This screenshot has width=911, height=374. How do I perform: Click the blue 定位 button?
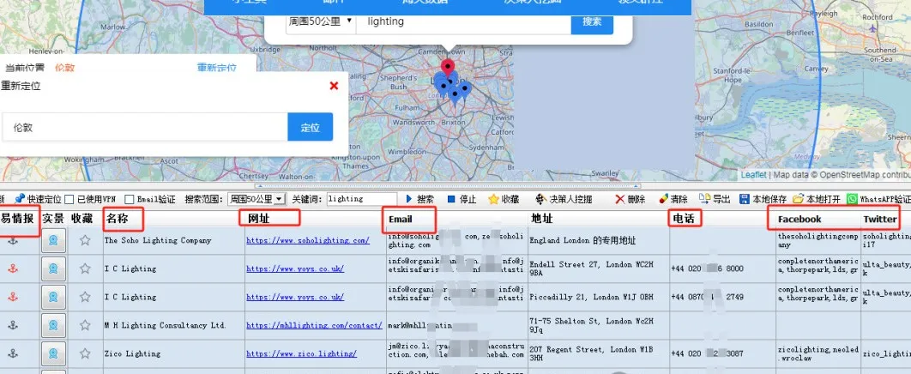point(311,127)
